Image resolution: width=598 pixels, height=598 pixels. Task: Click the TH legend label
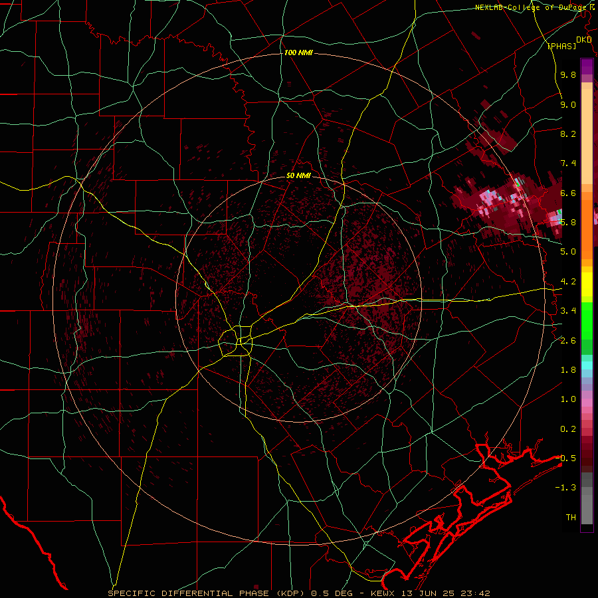point(571,517)
